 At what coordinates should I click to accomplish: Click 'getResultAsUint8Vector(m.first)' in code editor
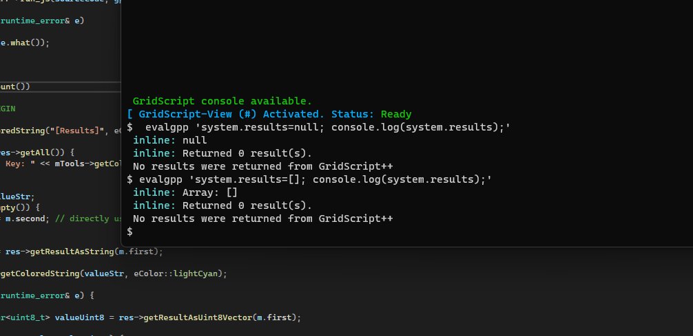click(222, 317)
